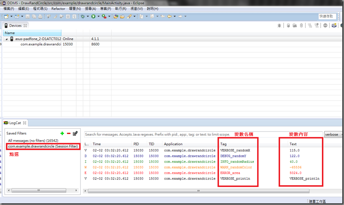This screenshot has width=344, height=205.
Task: Click the Save icon in main toolbar
Action: click(27, 17)
